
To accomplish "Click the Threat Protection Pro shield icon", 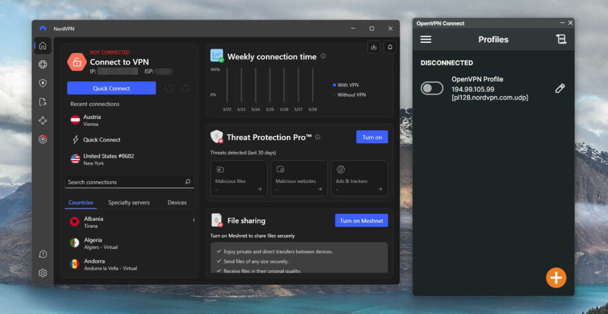I will point(217,137).
